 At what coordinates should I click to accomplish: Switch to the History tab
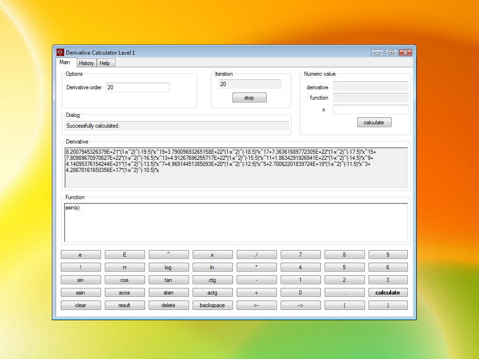87,63
